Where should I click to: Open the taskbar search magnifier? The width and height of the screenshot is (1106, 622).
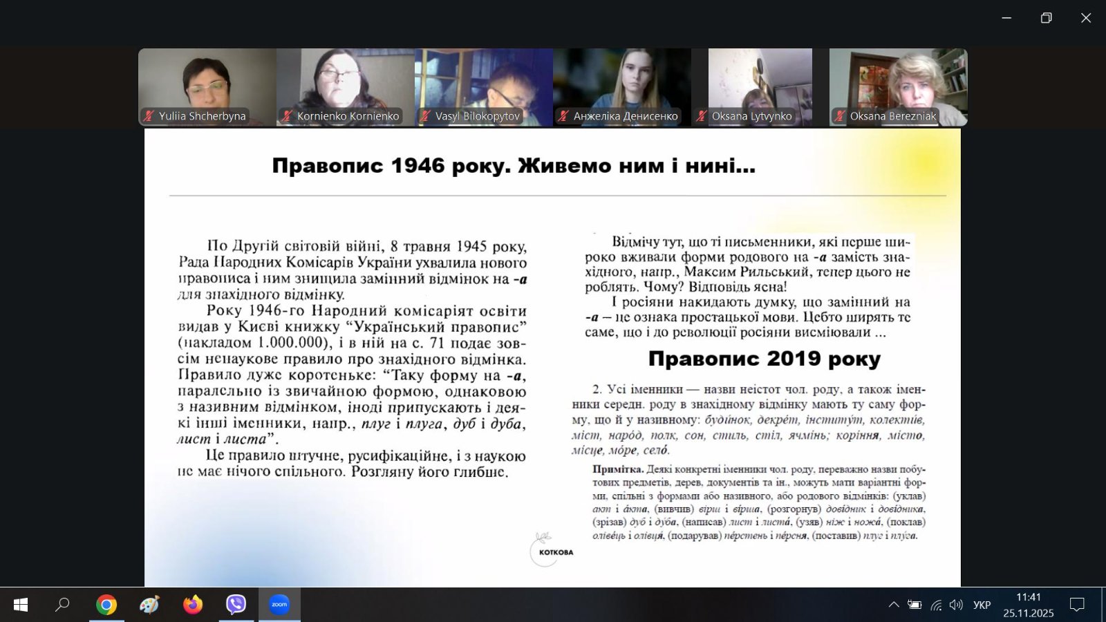tap(62, 605)
